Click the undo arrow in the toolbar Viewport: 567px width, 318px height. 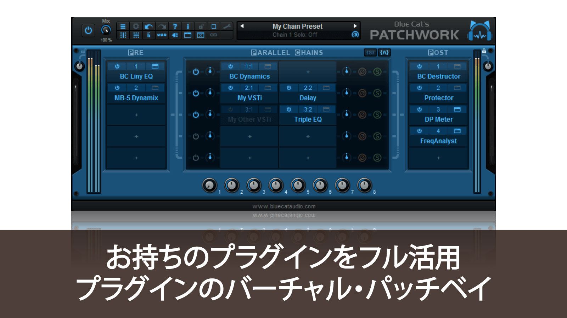(149, 26)
